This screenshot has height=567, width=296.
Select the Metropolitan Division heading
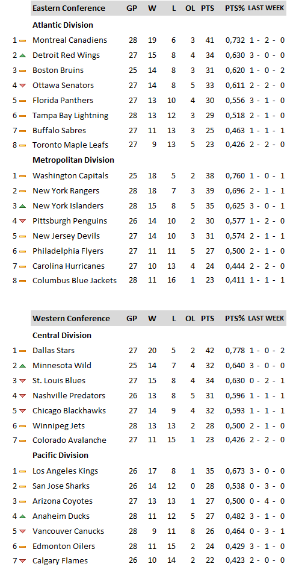(x=73, y=160)
